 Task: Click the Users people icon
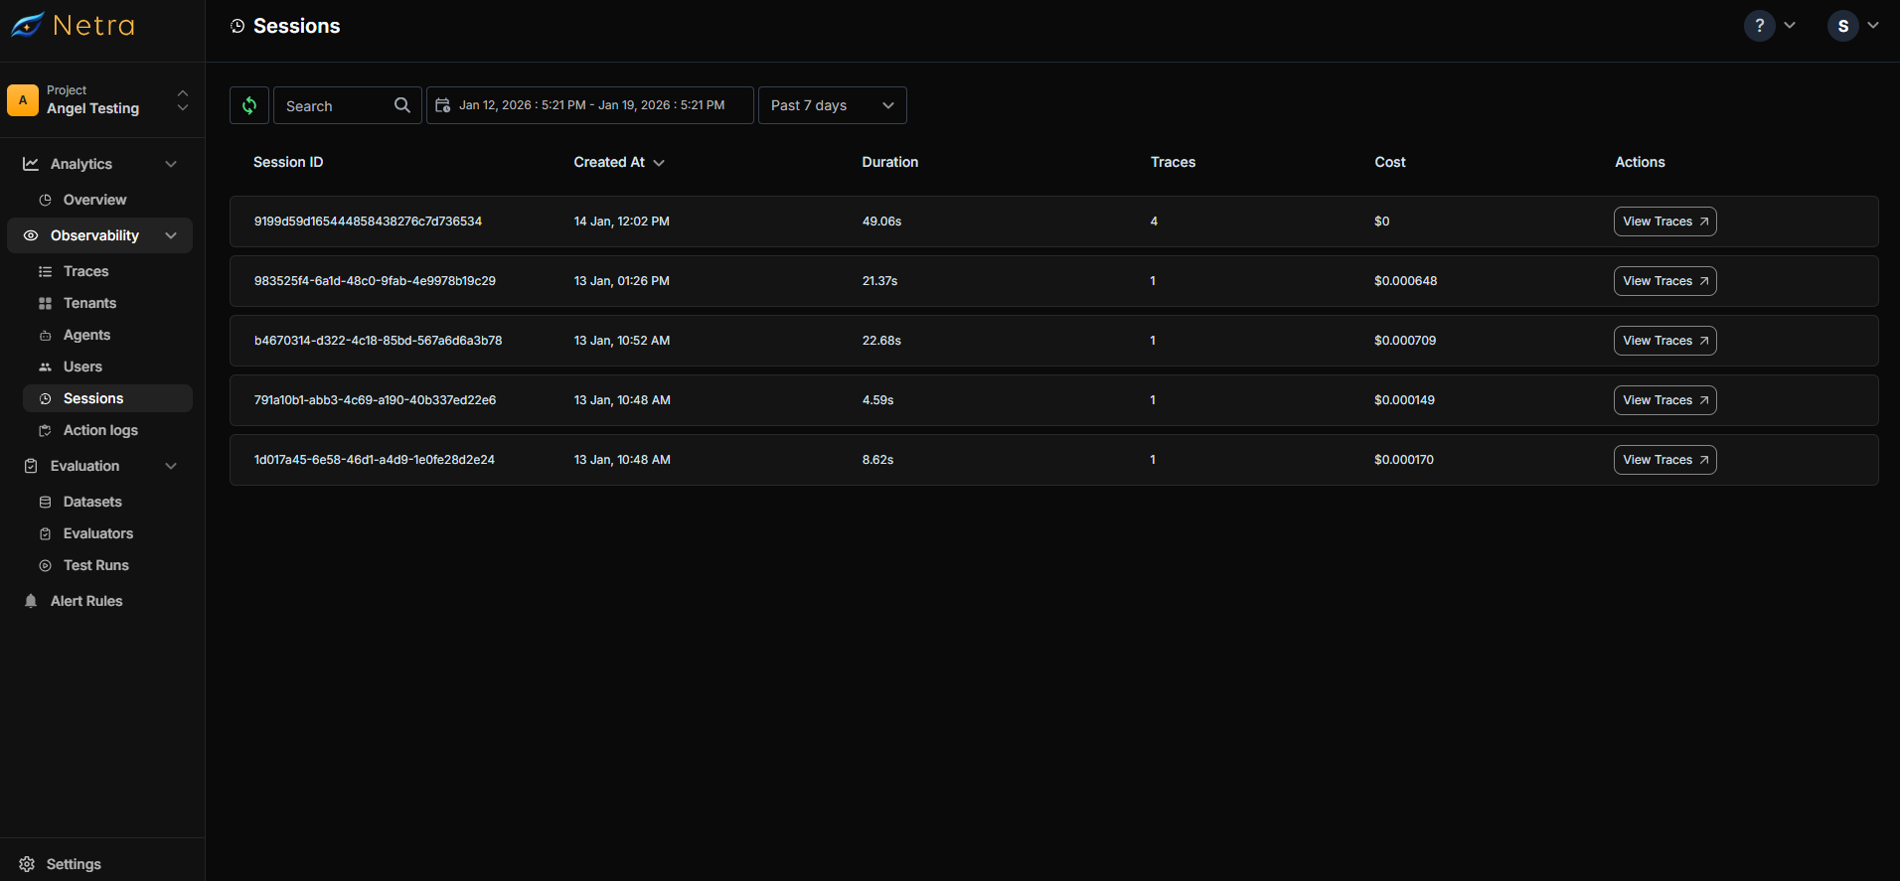click(45, 367)
